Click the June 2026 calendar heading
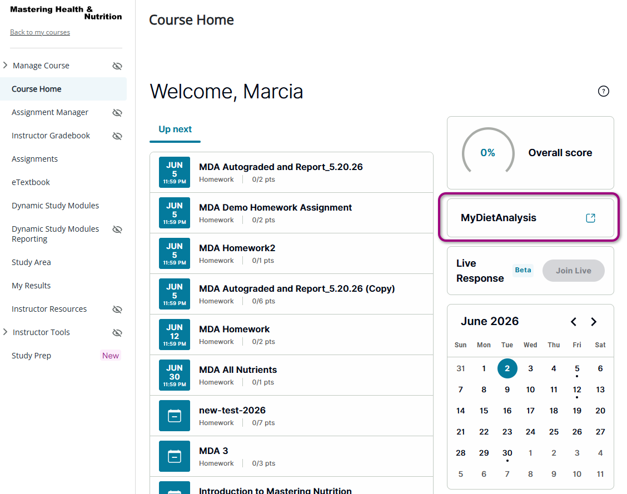The width and height of the screenshot is (627, 494). coord(490,321)
